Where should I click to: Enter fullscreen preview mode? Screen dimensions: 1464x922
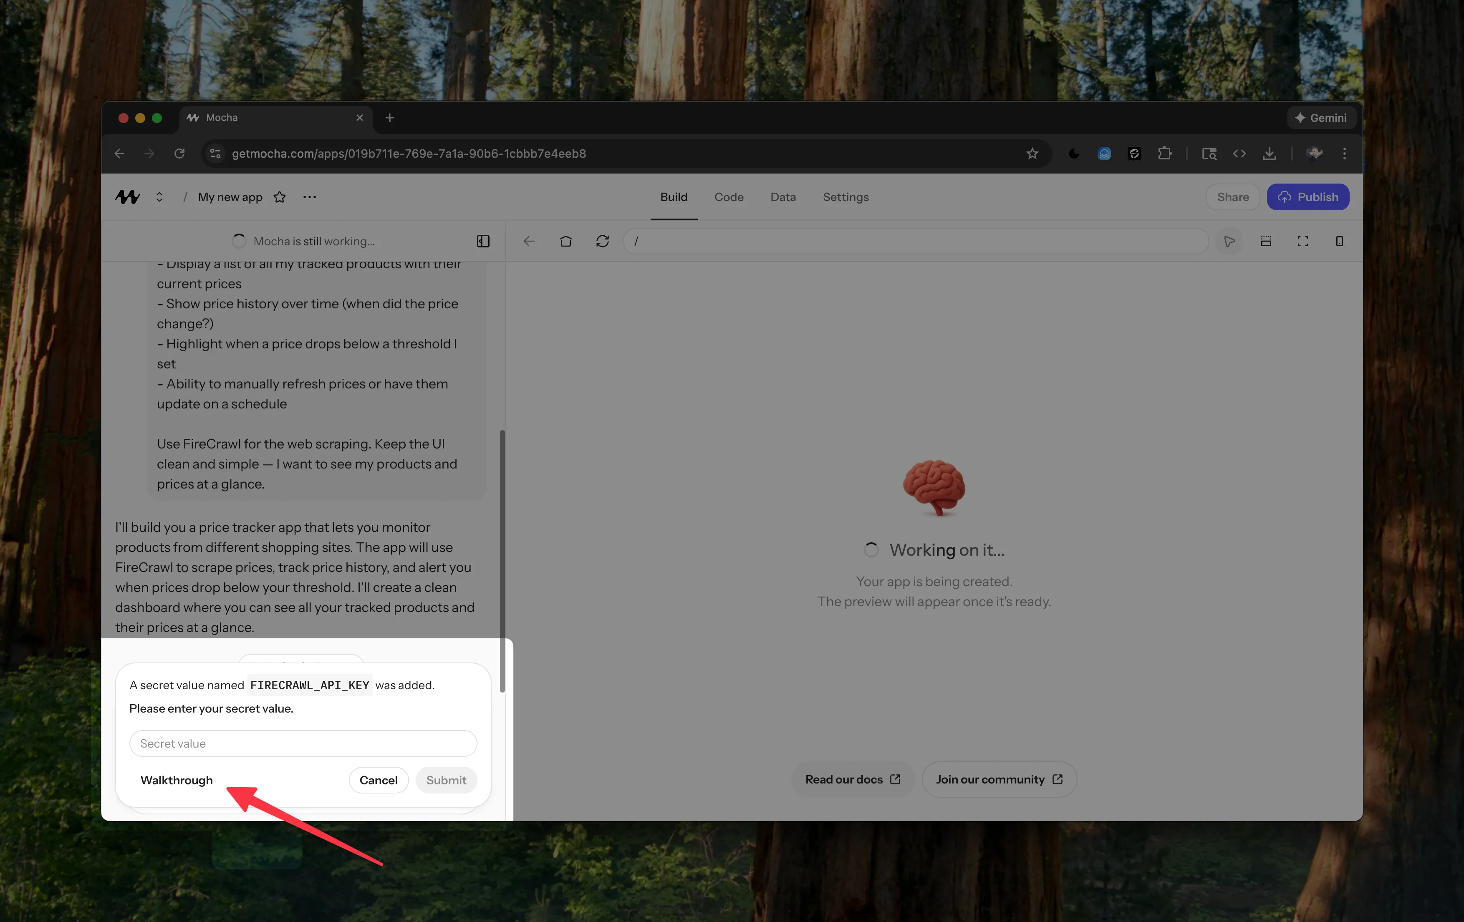(x=1302, y=241)
